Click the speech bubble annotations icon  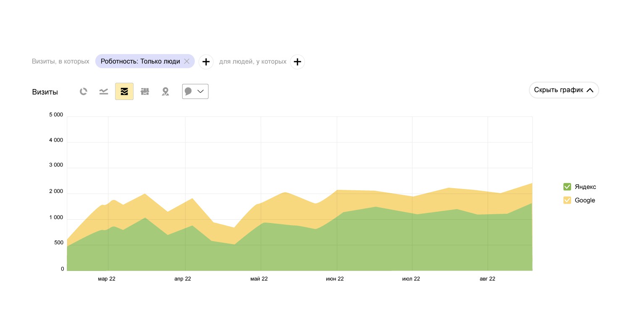click(188, 92)
